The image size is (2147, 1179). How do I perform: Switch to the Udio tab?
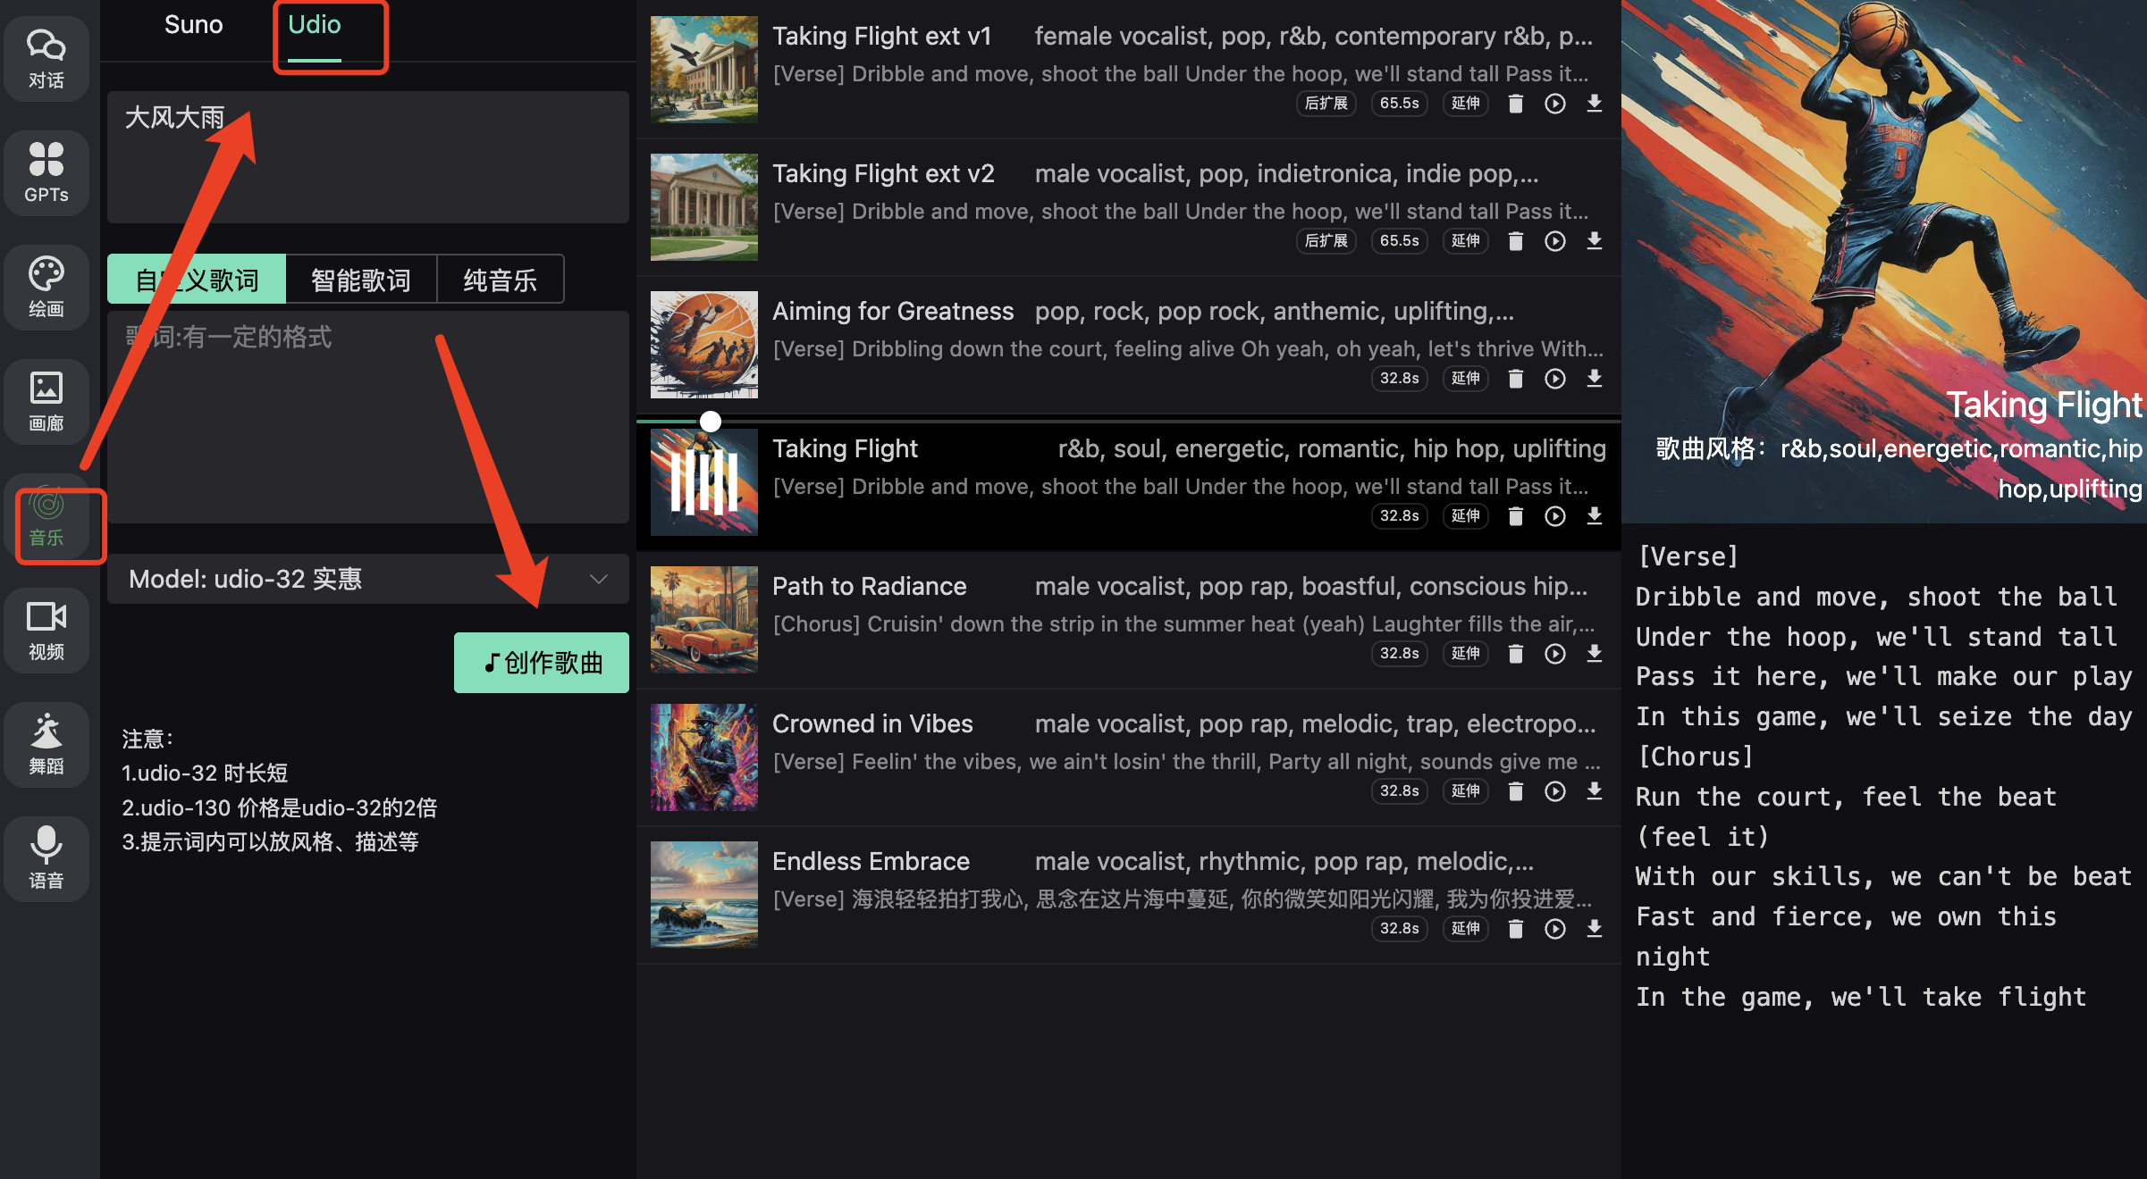click(x=315, y=25)
